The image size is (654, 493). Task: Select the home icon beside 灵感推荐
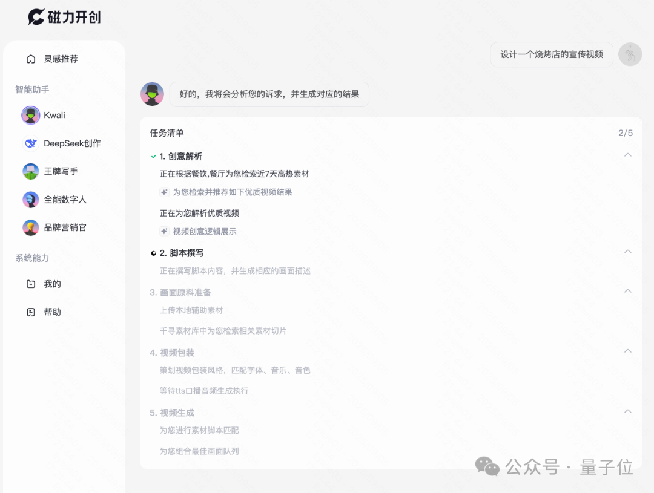coord(31,59)
